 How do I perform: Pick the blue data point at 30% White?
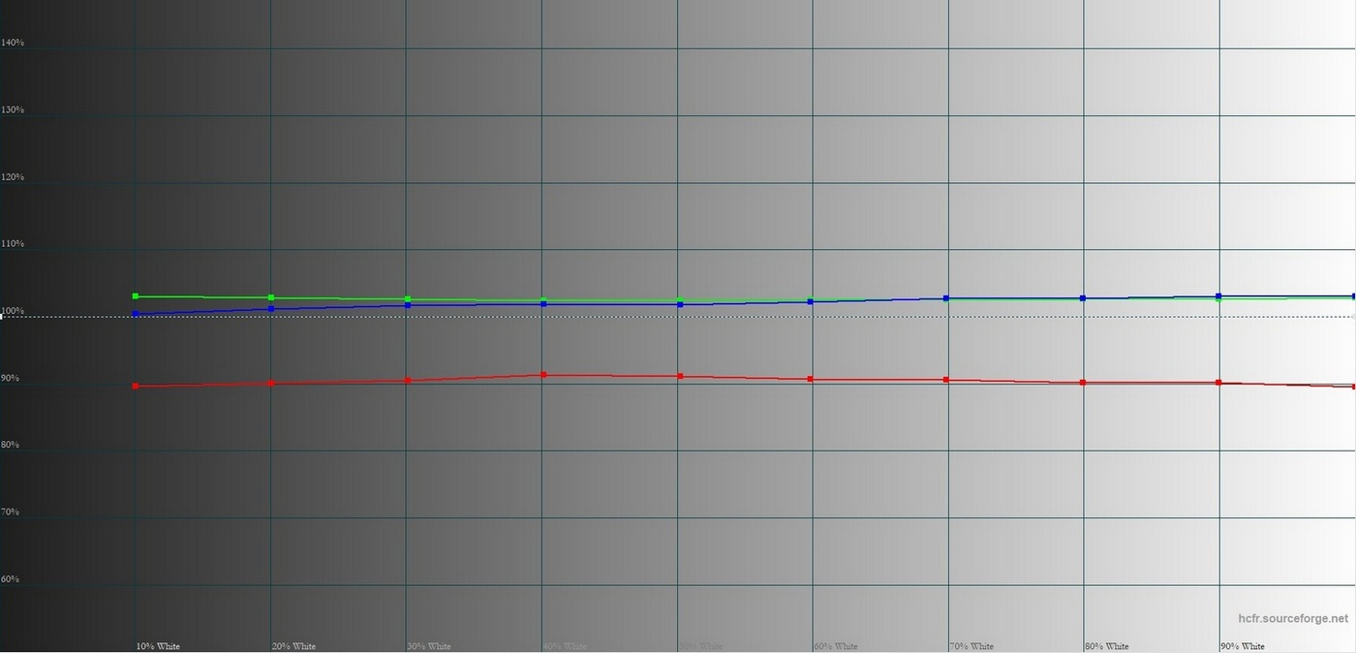click(408, 305)
